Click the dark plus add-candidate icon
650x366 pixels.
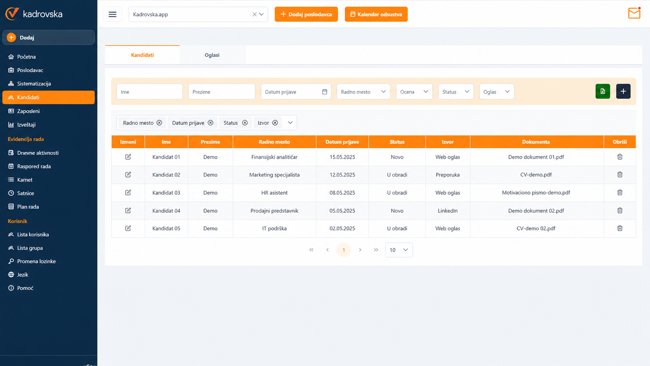[x=623, y=91]
